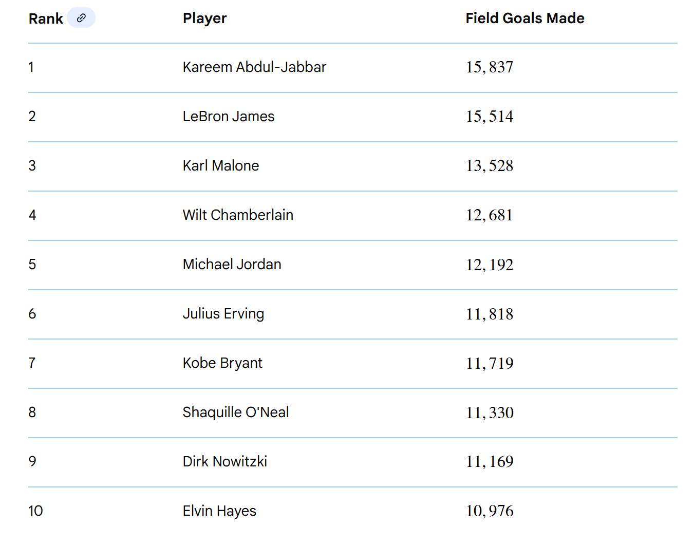
Task: Select Kareem Abdul-Jabbar's name
Action: coord(254,67)
